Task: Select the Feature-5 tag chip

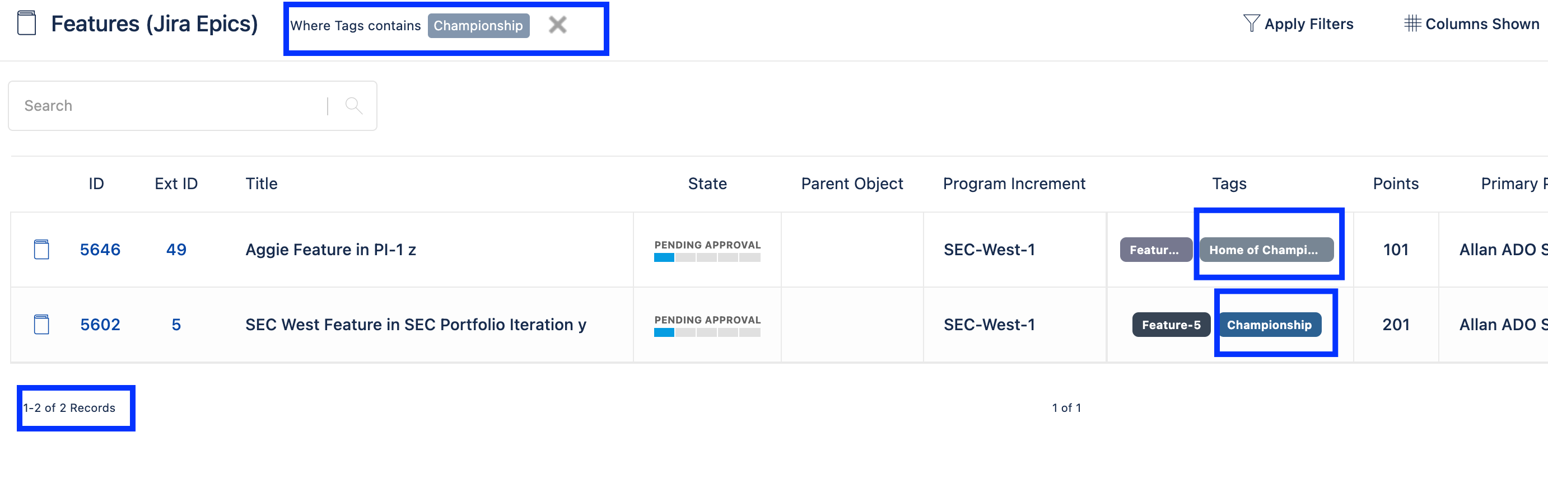Action: pyautogui.click(x=1170, y=324)
